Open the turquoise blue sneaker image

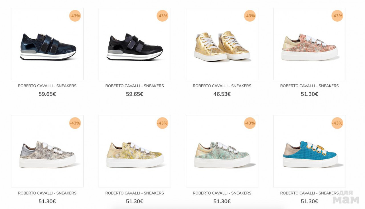309,154
